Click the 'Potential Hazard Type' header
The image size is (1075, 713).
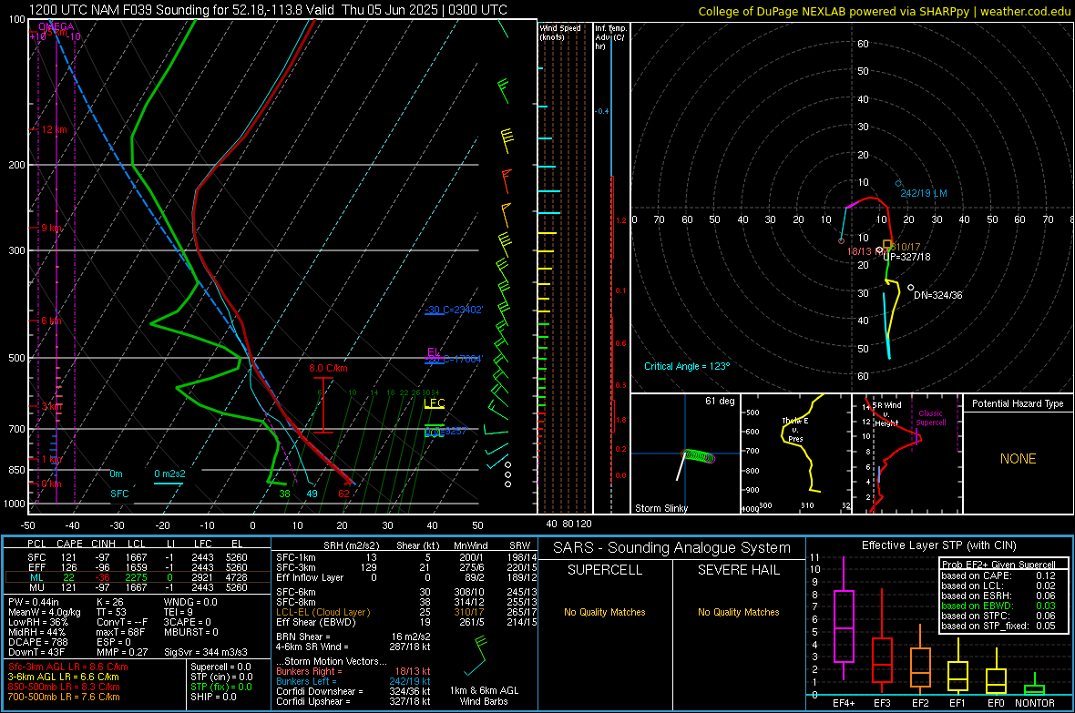coord(1018,403)
